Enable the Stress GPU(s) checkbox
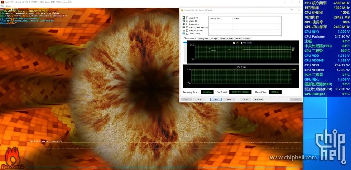This screenshot has width=351, height=170. (187, 34)
